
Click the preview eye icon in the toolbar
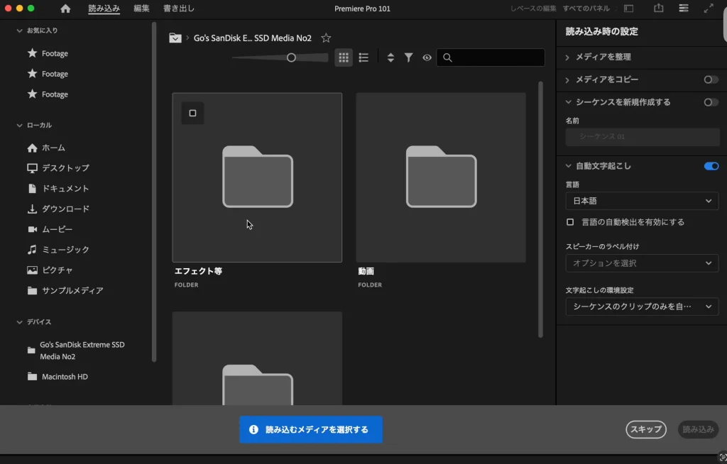pyautogui.click(x=427, y=57)
